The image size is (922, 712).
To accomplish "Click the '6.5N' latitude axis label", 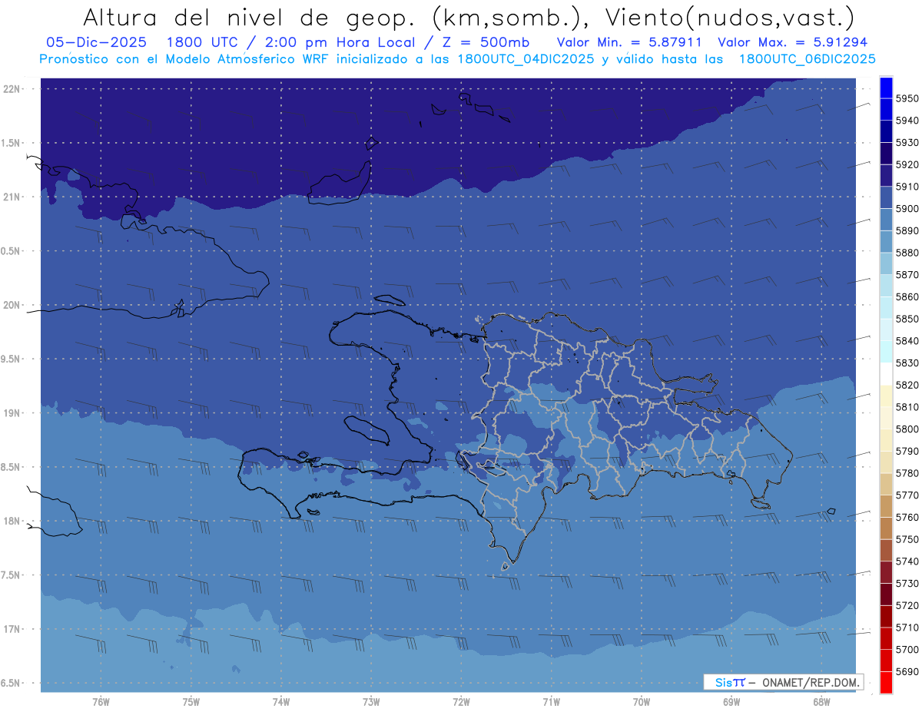I will [12, 684].
